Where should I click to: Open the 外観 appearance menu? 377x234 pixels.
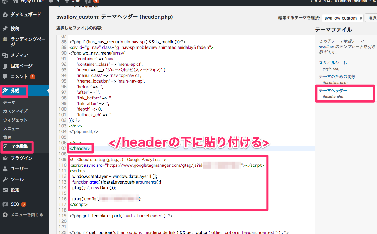(15, 91)
